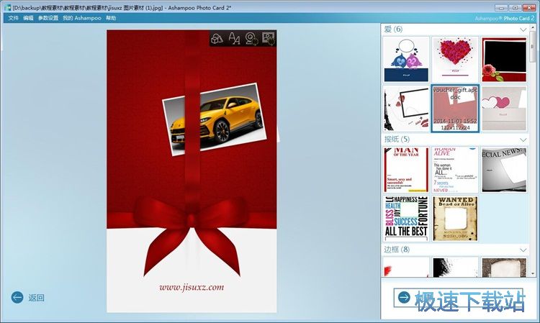540x323 pixels.
Task: Open the 编辑 menu
Action: coord(28,18)
